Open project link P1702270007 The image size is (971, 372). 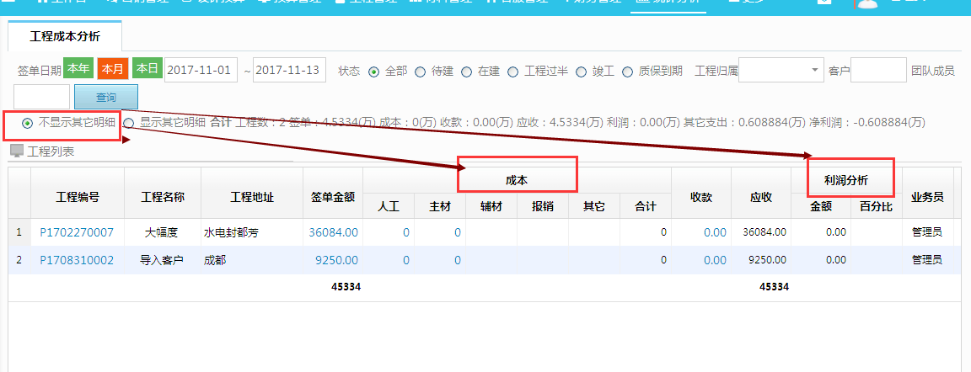77,232
